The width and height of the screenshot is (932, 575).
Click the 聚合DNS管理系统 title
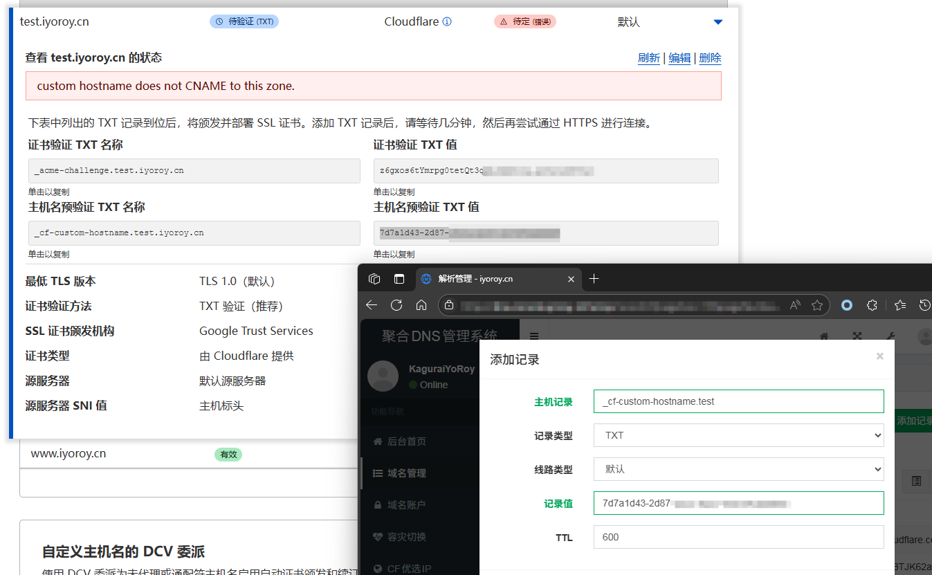pyautogui.click(x=439, y=336)
